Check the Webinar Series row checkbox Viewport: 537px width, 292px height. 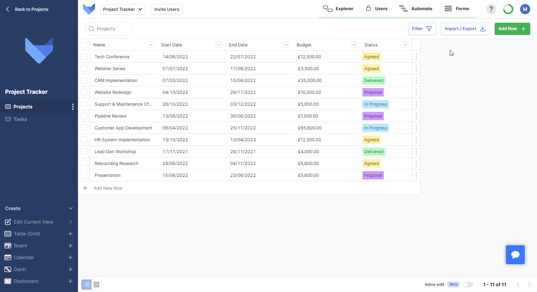point(84,68)
